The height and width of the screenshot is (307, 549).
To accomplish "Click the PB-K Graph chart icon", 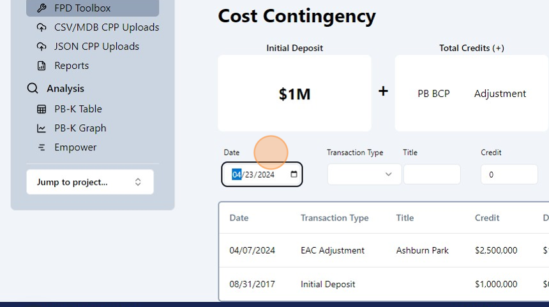I will pos(41,128).
